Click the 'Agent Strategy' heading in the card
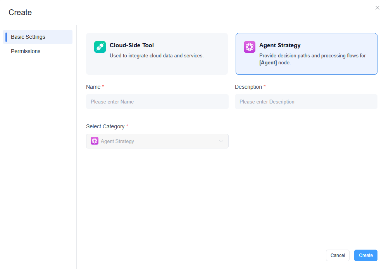The height and width of the screenshot is (269, 386). click(280, 45)
